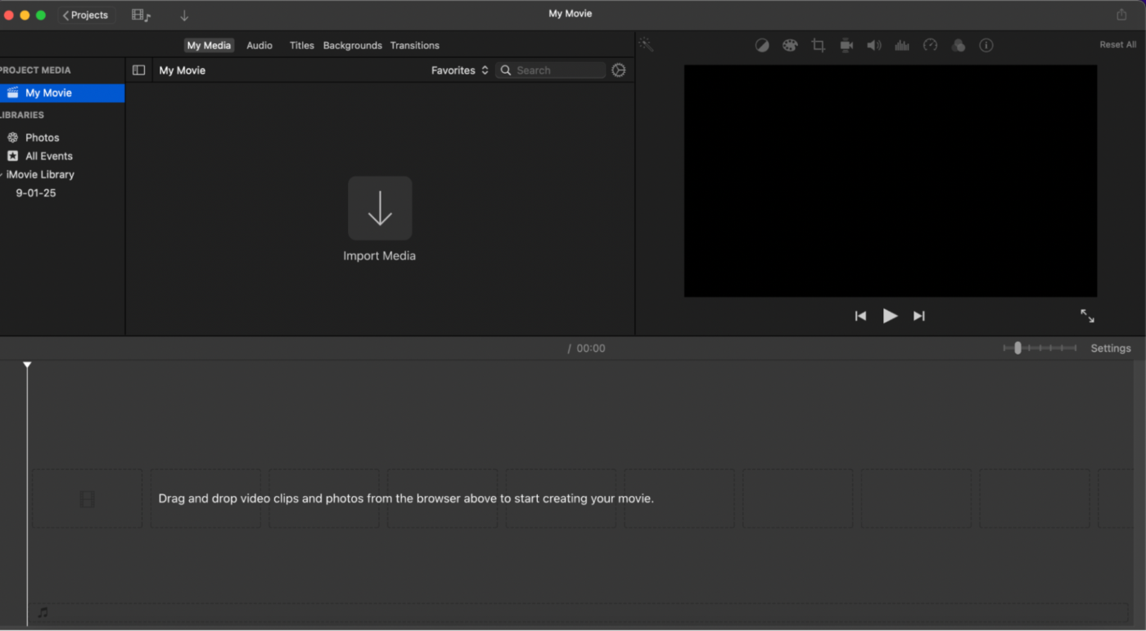The height and width of the screenshot is (631, 1146).
Task: Open the Titles tab
Action: click(x=302, y=45)
